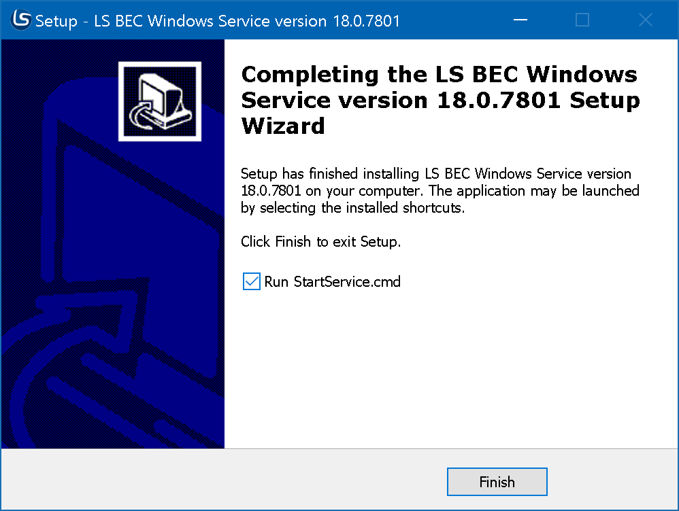Click the 'by selecting the installed shortcuts' line

[352, 208]
